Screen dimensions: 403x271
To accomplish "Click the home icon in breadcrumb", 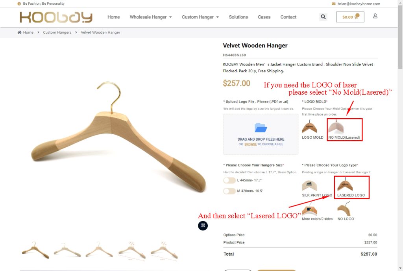I will coord(19,32).
